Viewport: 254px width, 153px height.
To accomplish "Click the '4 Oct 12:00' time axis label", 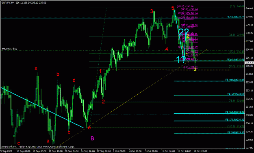I will [x=136, y=151].
